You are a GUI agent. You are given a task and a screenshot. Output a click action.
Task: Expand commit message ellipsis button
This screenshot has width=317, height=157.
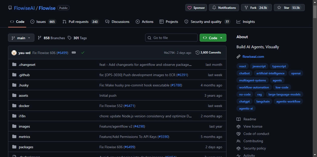[74, 53]
